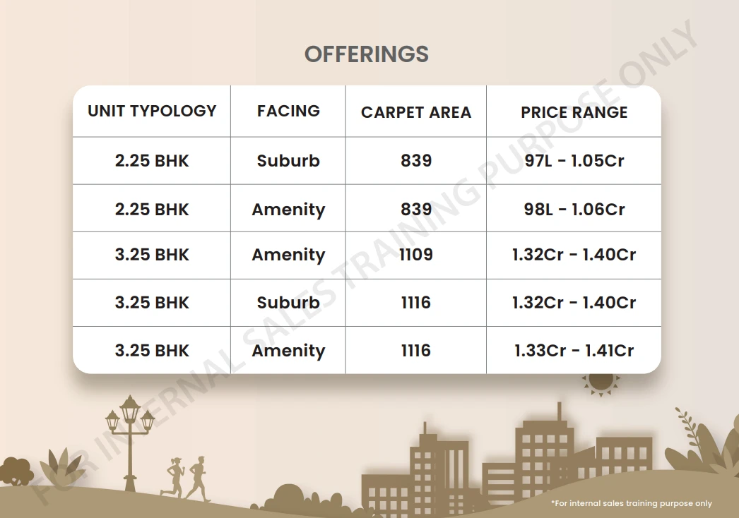
Task: Click the street lamp illustration
Action: click(129, 443)
